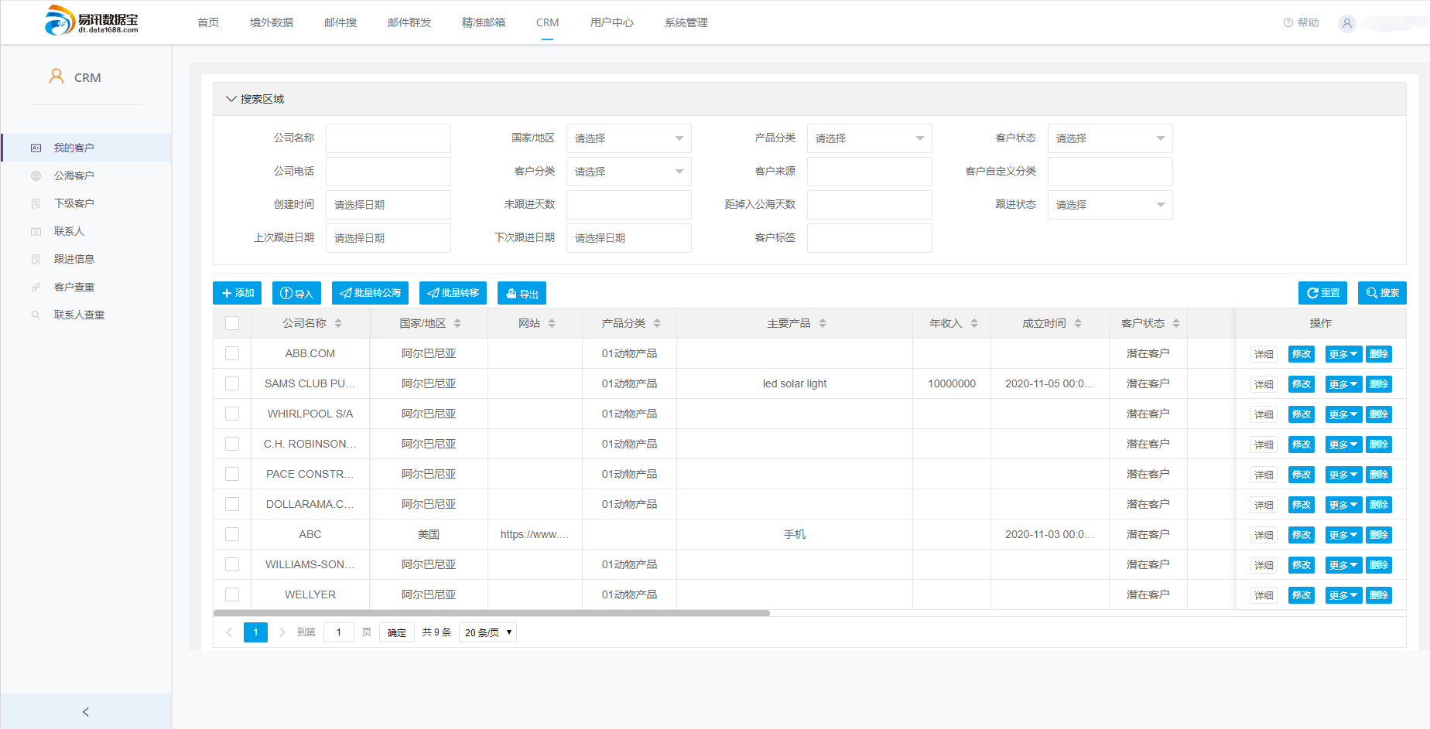Click the 易讯数据宝 logo

point(91,21)
